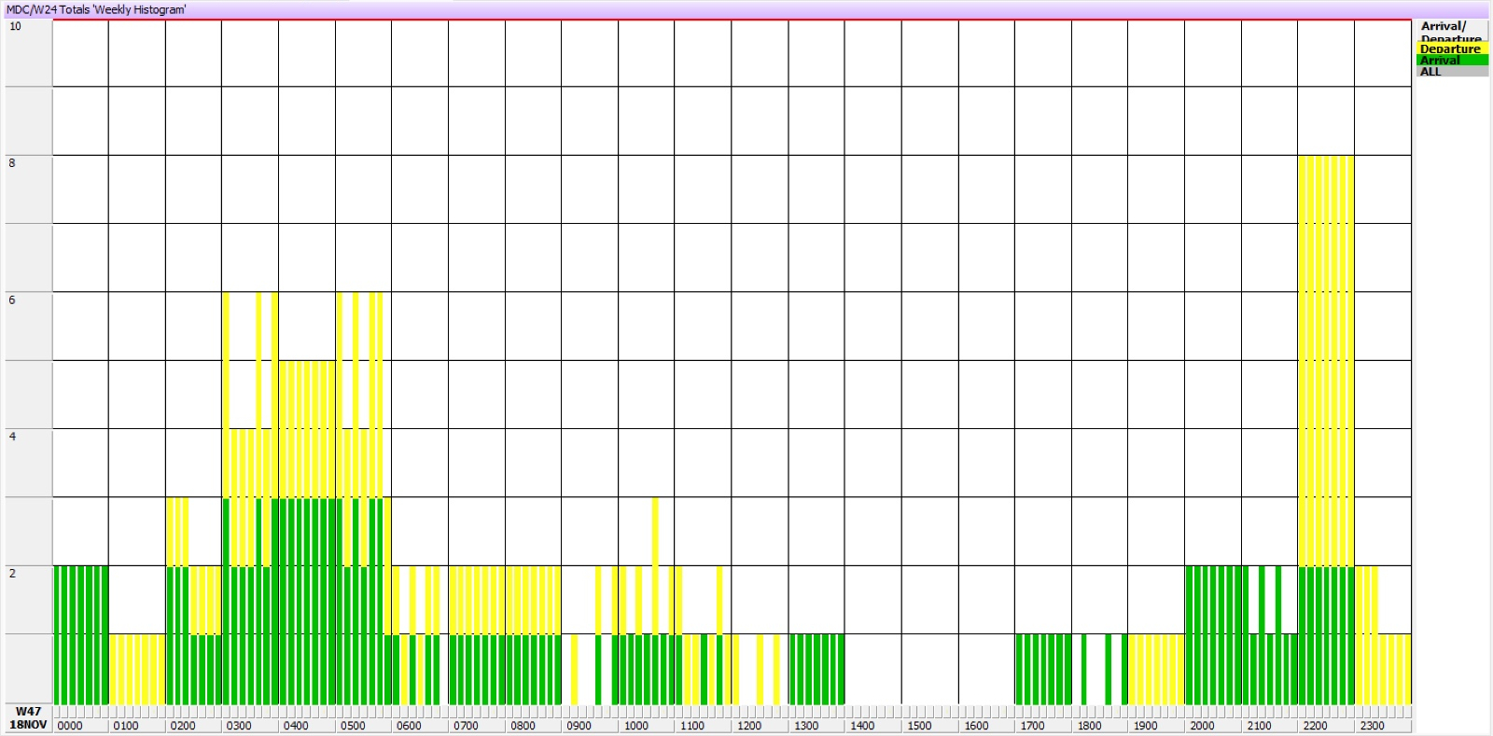The width and height of the screenshot is (1493, 736).
Task: Choose the grey ALL legend entry
Action: coord(1451,72)
